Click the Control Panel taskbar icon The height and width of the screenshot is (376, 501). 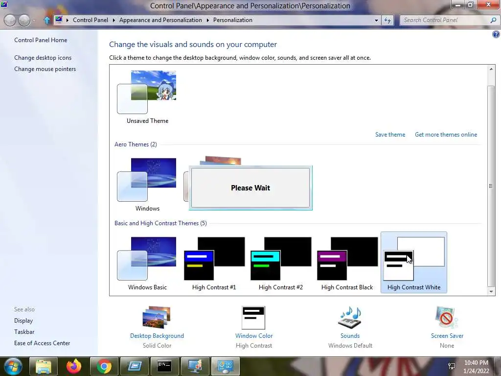tap(225, 366)
